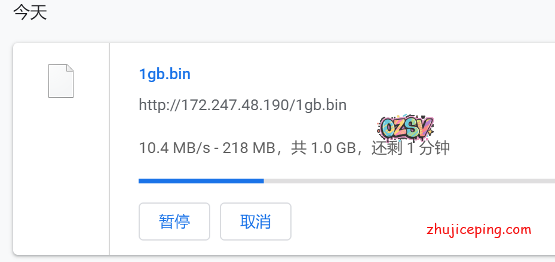Click the empty white area right of 1gb.bin
This screenshot has width=555, height=262.
(x=372, y=74)
